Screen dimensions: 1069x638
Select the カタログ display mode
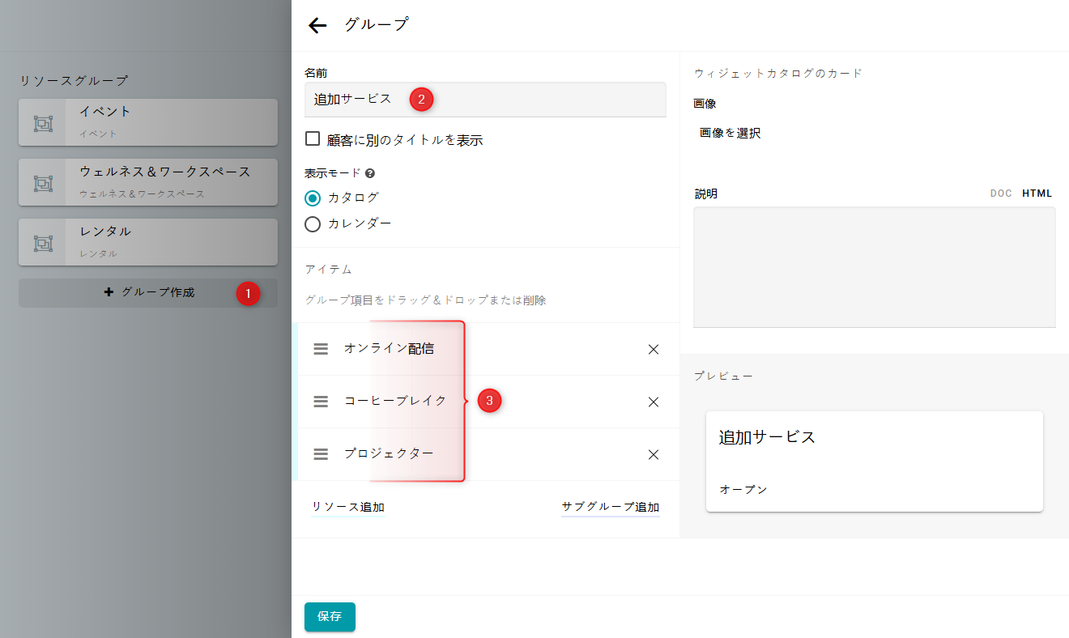coord(313,198)
